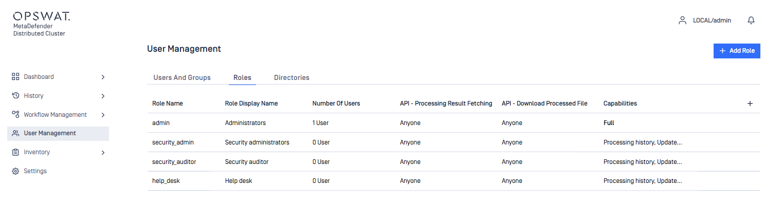Expand the Dashboard menu chevron
The width and height of the screenshot is (765, 208).
[103, 77]
